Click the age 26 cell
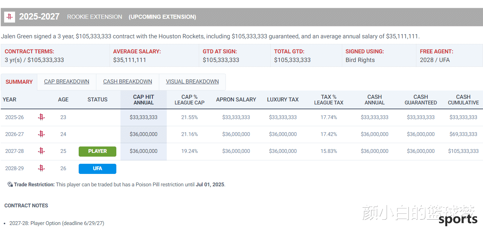Viewport: 483px width, 231px height. point(63,168)
